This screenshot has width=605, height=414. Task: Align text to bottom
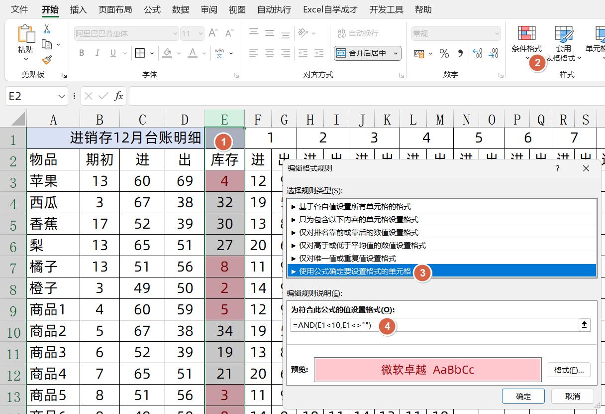(286, 35)
